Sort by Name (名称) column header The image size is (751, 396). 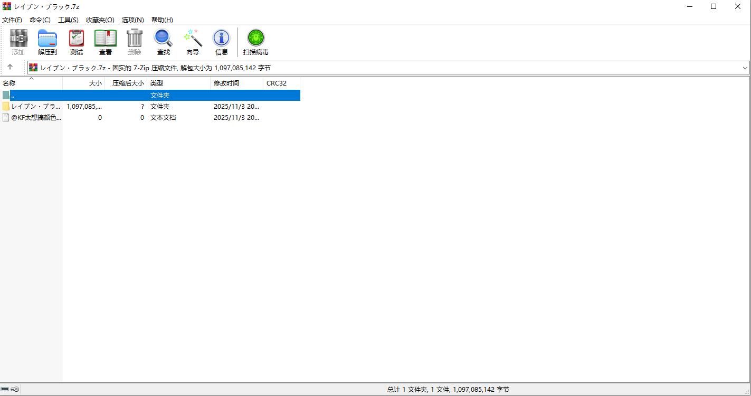pos(9,83)
